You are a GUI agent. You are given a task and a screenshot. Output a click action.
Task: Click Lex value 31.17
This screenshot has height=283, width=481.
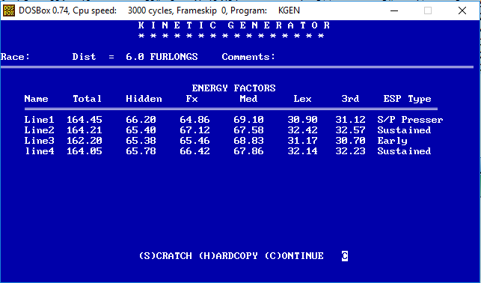302,140
